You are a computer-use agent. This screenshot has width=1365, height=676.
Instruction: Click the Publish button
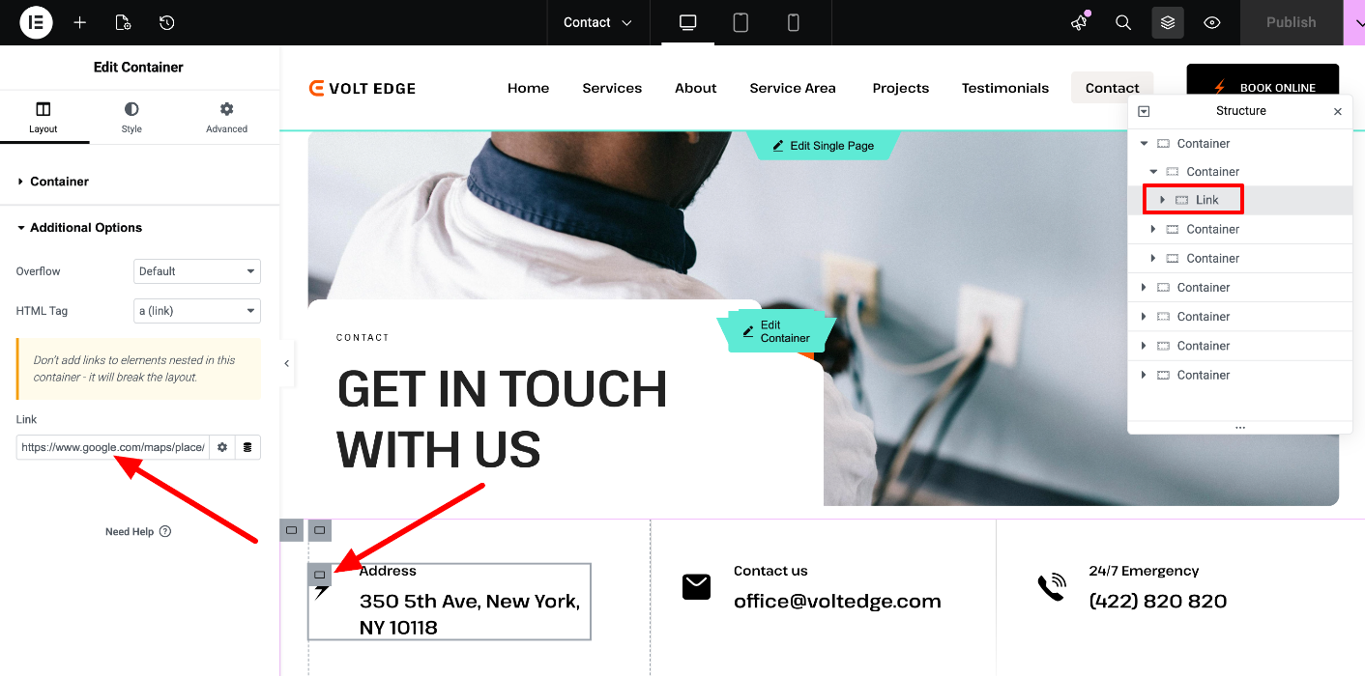(1292, 22)
